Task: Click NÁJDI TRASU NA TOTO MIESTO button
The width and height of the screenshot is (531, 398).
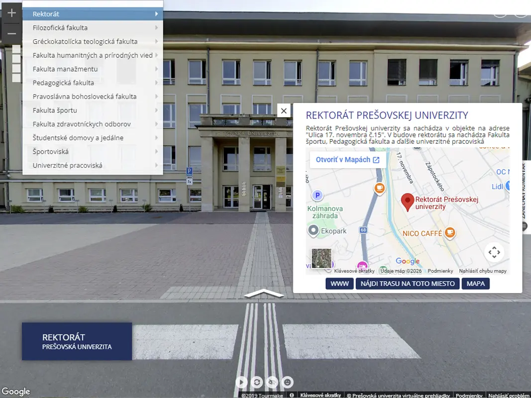Action: point(408,284)
